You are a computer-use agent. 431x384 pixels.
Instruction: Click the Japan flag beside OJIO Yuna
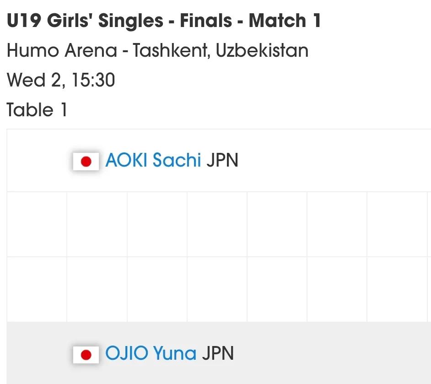pyautogui.click(x=86, y=355)
